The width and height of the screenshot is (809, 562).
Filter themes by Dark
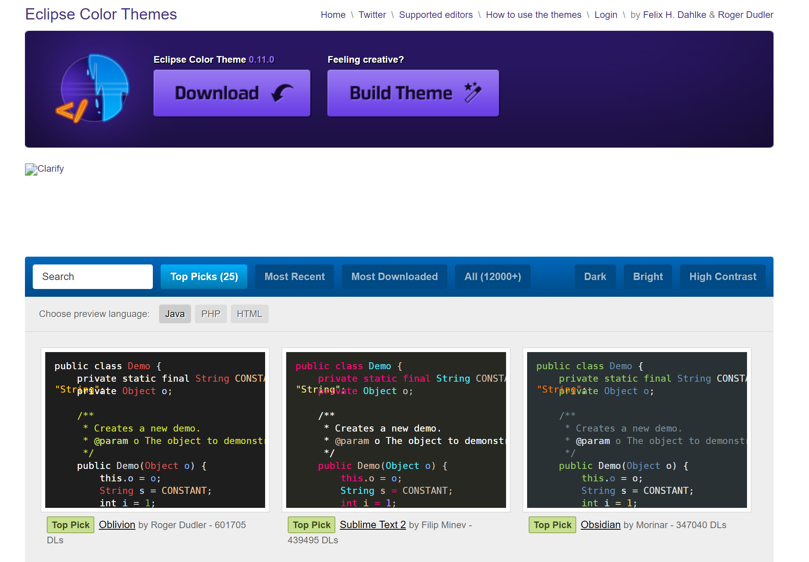595,277
